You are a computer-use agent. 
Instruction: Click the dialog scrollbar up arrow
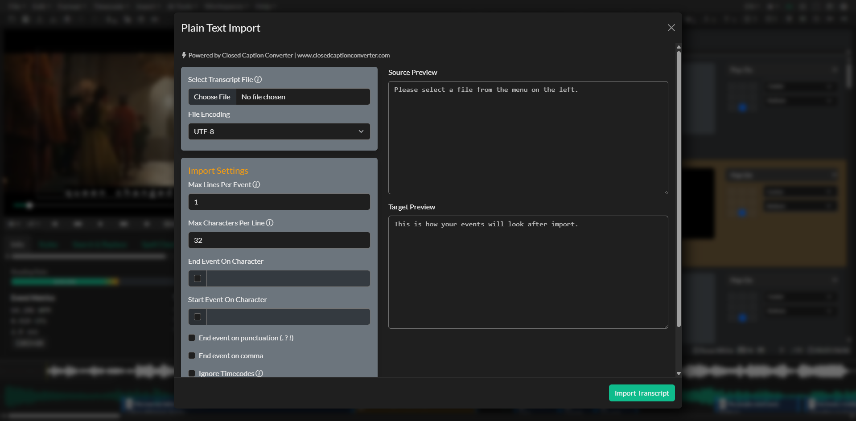[x=679, y=47]
